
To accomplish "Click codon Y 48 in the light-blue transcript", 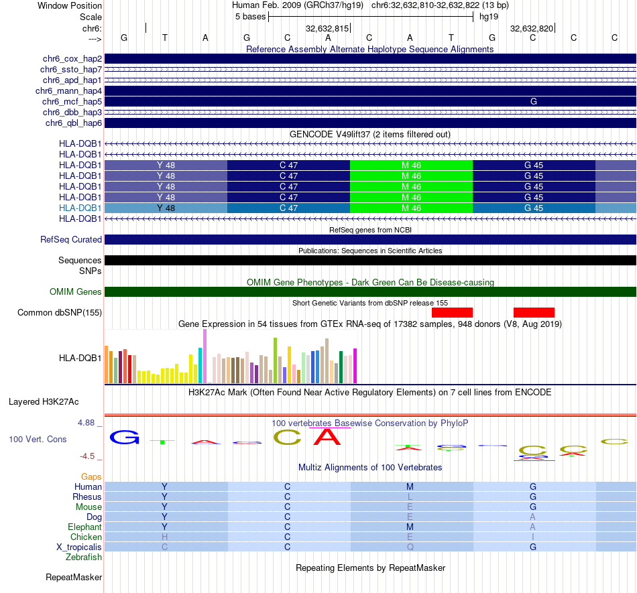I will point(166,208).
